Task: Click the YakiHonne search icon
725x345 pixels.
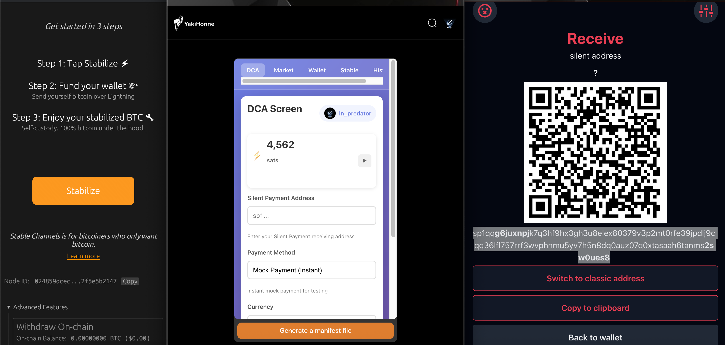Action: click(x=432, y=23)
